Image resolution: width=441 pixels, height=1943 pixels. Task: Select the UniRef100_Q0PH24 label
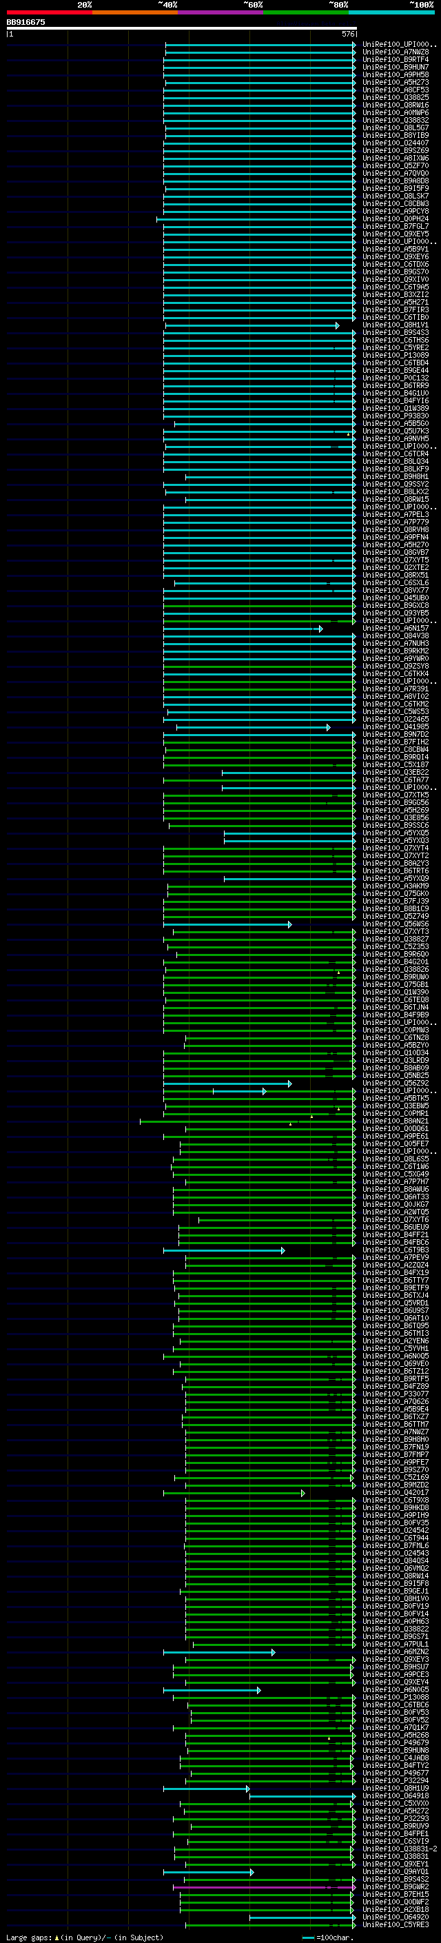[396, 218]
